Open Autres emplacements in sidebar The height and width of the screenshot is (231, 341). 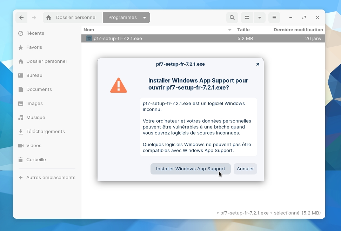[x=51, y=177]
